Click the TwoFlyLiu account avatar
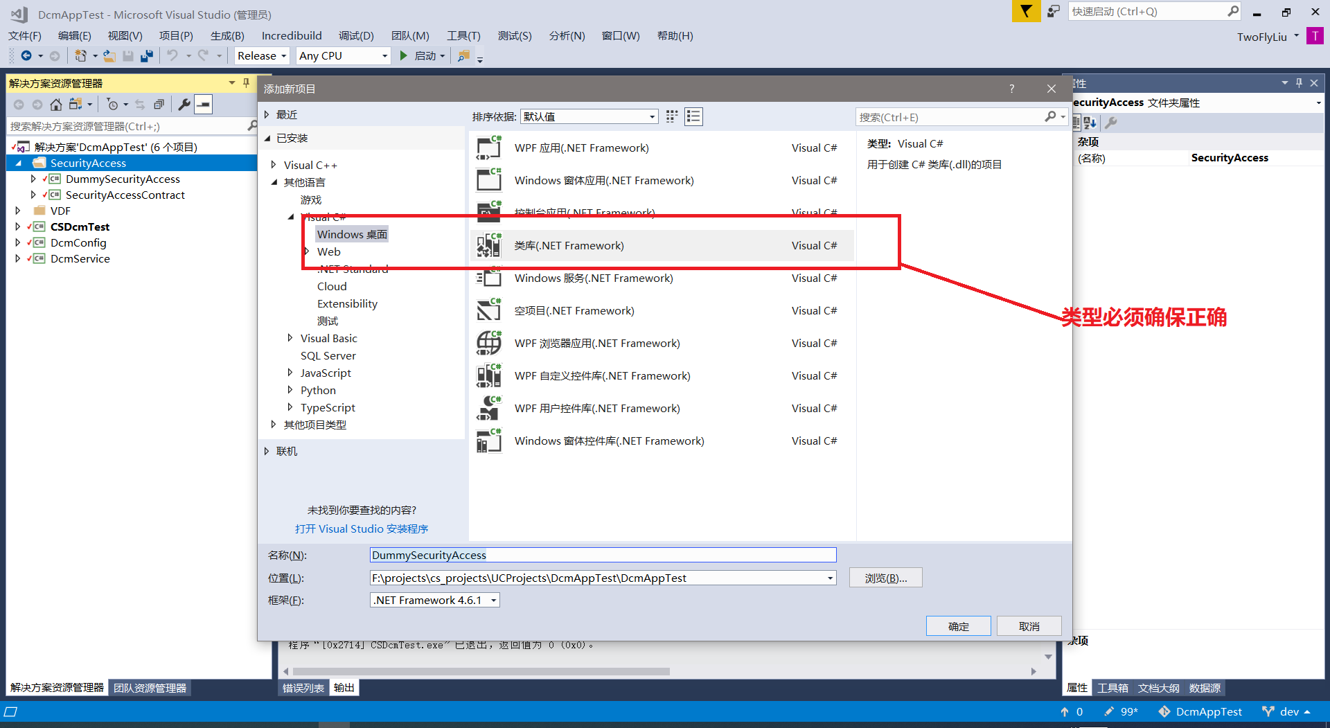This screenshot has height=728, width=1330. pyautogui.click(x=1315, y=36)
